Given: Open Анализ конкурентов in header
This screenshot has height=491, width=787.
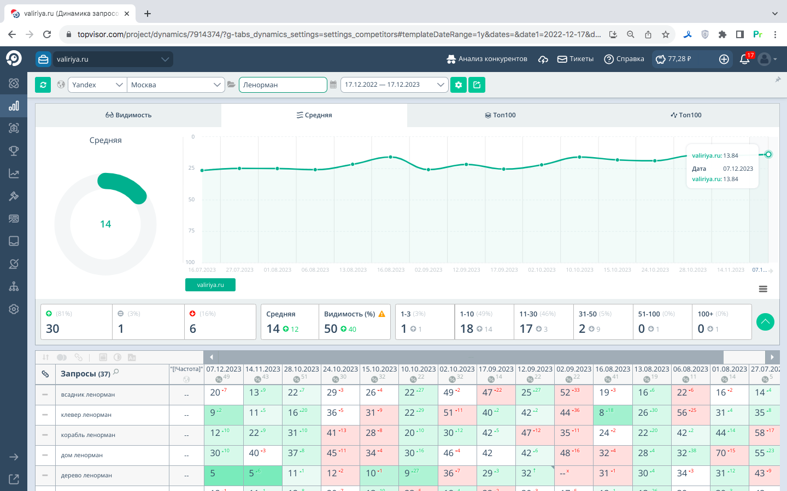Looking at the screenshot, I should coord(487,59).
